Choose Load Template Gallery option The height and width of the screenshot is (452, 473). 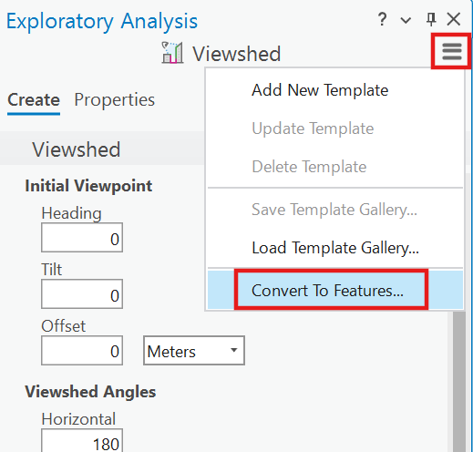pyautogui.click(x=335, y=248)
